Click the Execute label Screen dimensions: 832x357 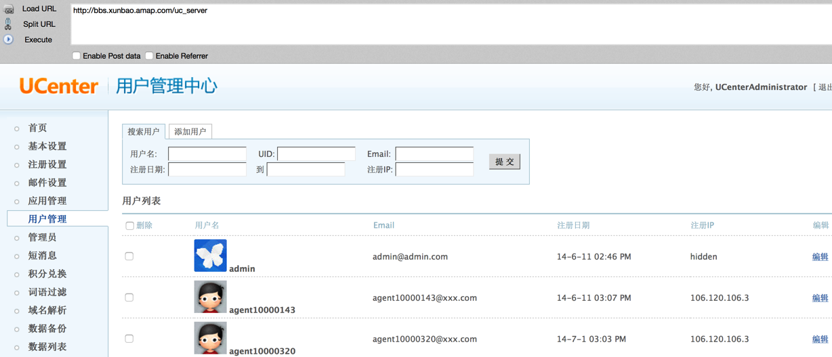coord(38,40)
